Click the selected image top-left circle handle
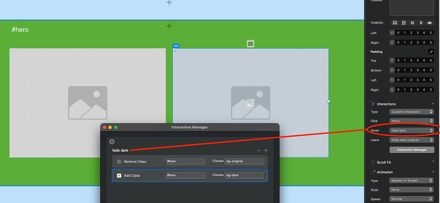 (174, 50)
